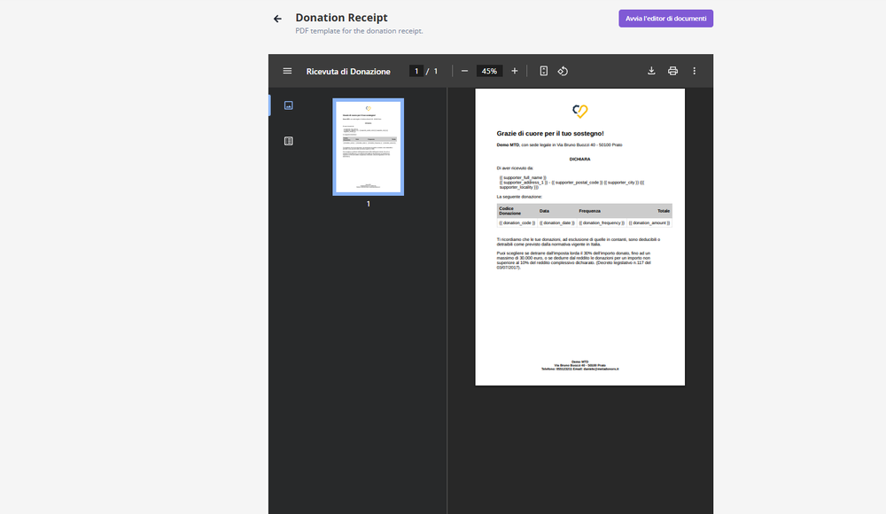This screenshot has height=514, width=886.
Task: Toggle the PDF sidebar hamburger menu
Action: pos(287,71)
